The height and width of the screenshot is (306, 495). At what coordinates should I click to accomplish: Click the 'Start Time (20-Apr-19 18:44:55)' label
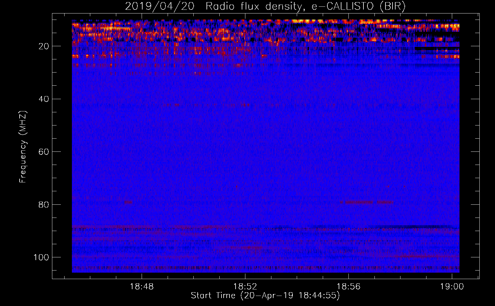(265, 296)
